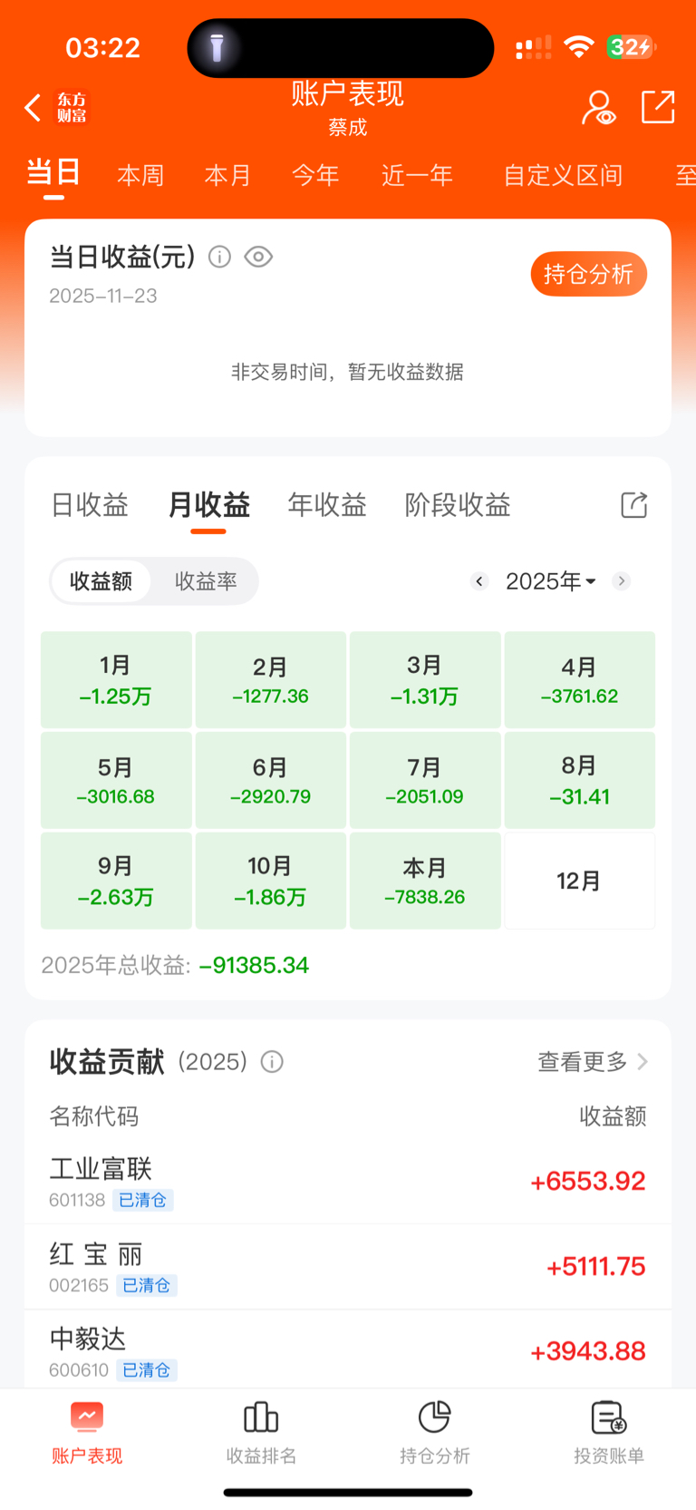696x1510 pixels.
Task: Switch to the 本月 period tab
Action: coord(227,175)
